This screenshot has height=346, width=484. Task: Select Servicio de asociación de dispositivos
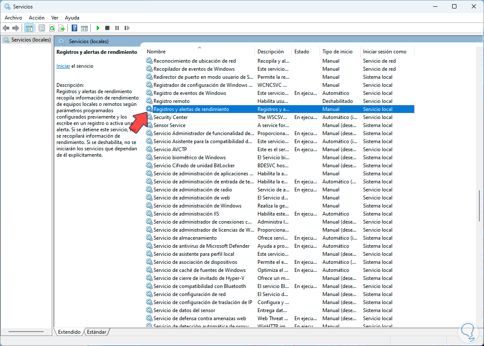[195, 262]
